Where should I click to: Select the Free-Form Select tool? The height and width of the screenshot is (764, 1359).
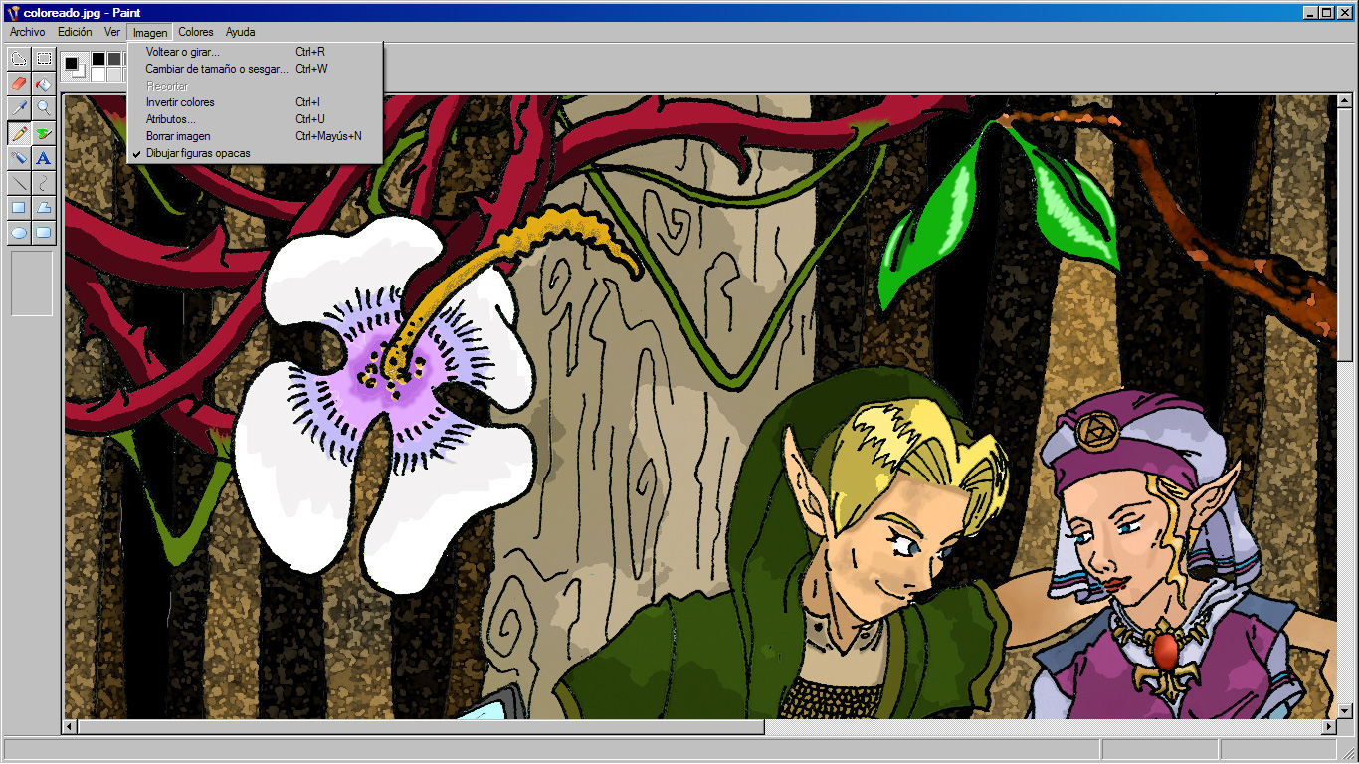pos(18,58)
